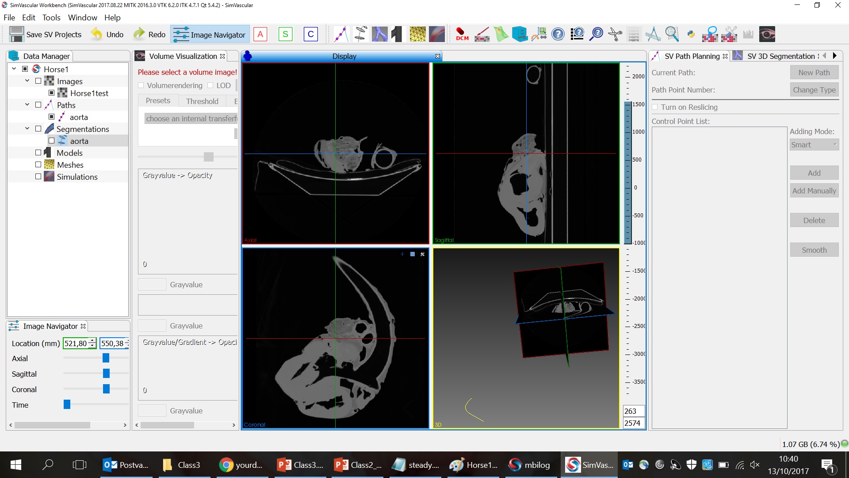849x478 pixels.
Task: Collapse the Paths tree node
Action: coord(27,104)
